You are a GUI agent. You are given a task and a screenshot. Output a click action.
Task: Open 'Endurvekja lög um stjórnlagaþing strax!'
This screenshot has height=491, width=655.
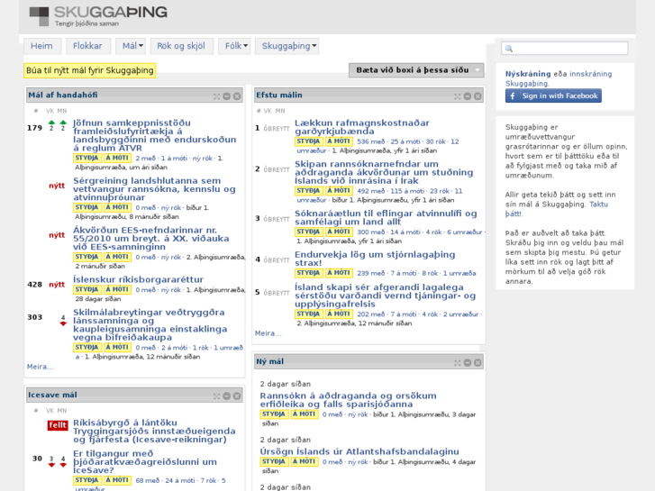tap(375, 259)
